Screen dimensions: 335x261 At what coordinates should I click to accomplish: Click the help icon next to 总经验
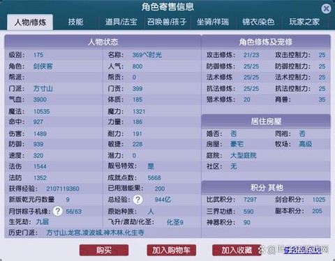(137, 200)
